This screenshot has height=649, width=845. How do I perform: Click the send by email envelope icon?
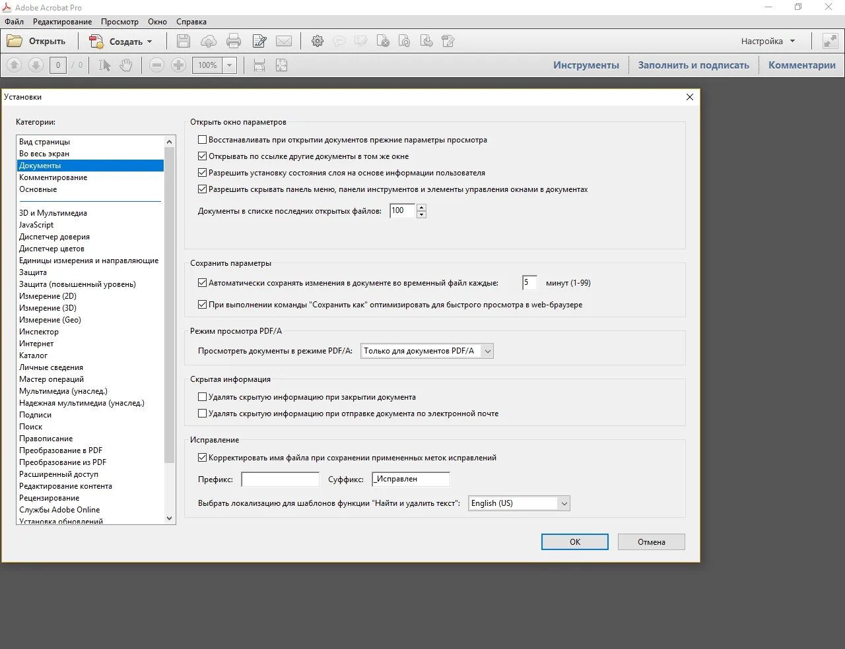click(284, 42)
